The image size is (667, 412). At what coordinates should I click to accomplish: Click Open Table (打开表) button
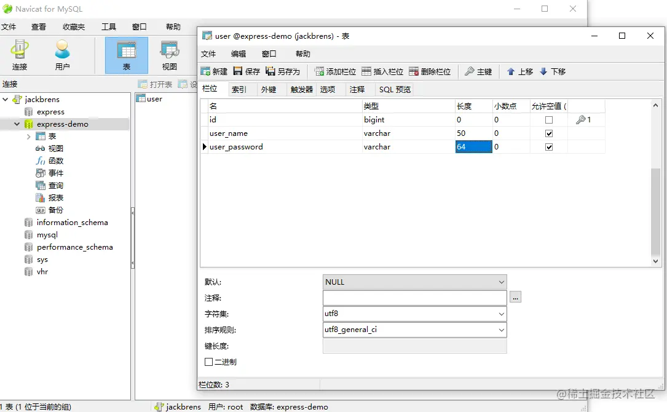click(x=156, y=84)
